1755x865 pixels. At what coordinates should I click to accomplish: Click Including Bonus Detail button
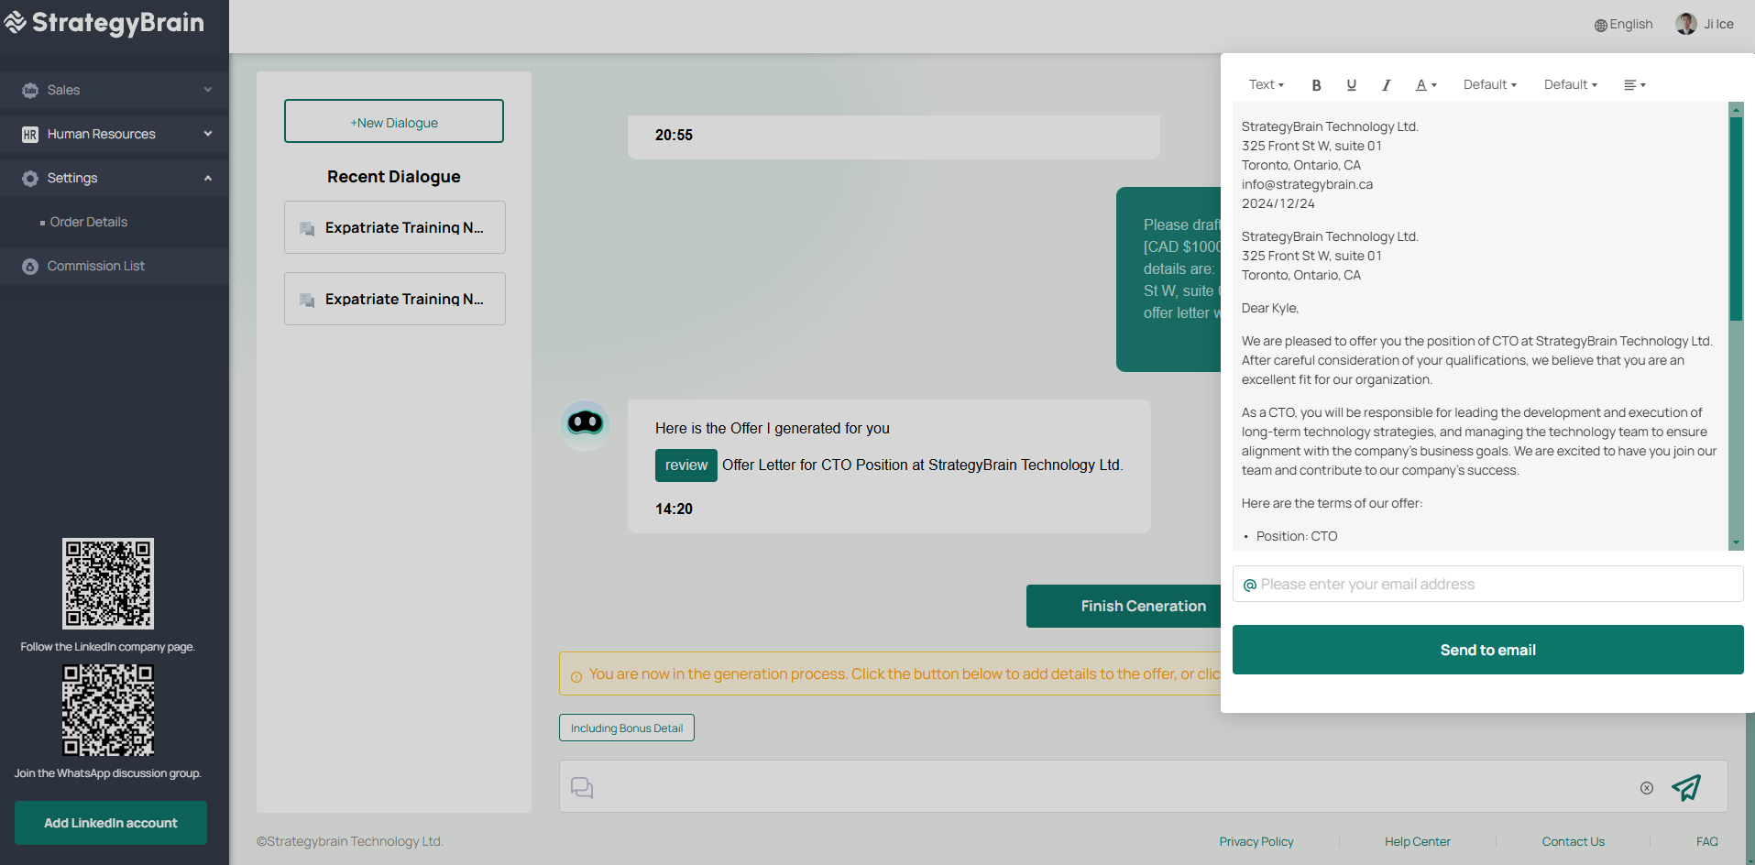tap(627, 728)
